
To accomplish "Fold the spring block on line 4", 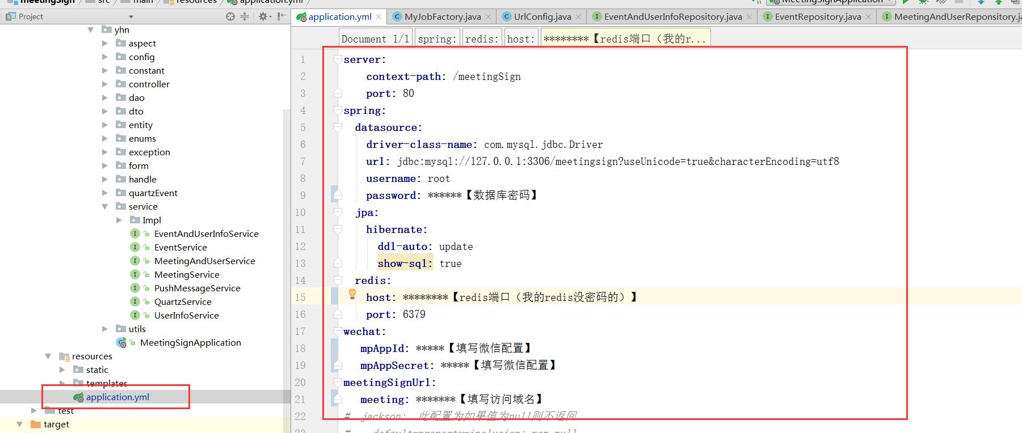I will point(338,110).
